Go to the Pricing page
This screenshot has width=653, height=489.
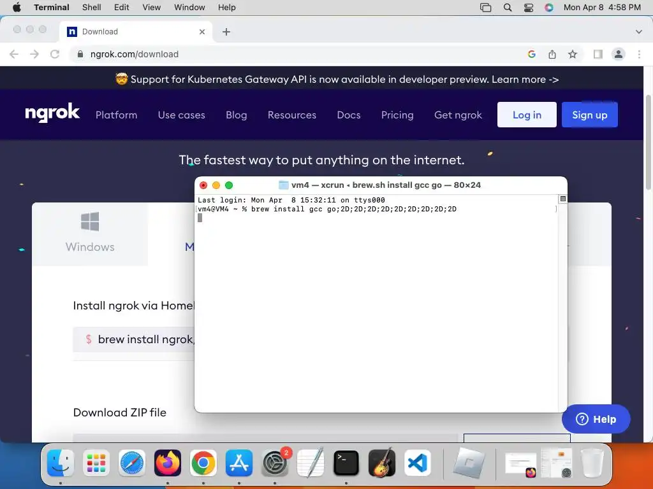coord(397,115)
